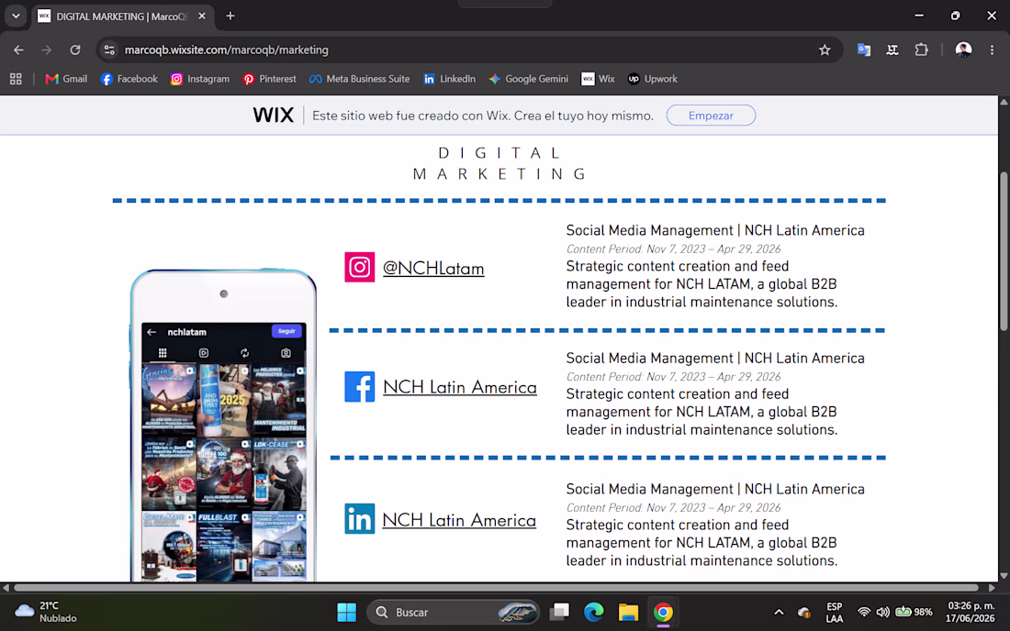Click the WIX logo in the banner

[x=273, y=116]
